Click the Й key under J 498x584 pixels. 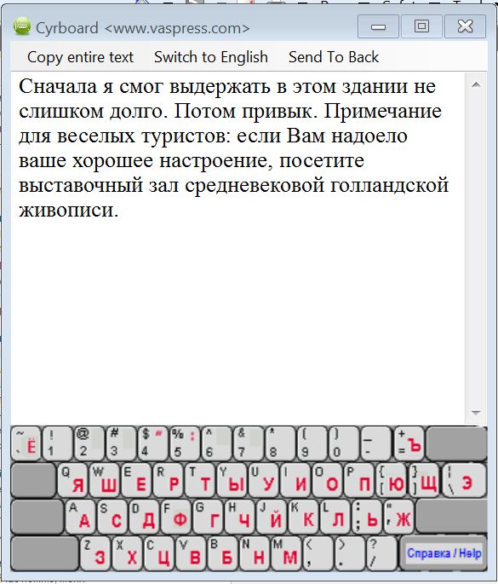click(272, 516)
